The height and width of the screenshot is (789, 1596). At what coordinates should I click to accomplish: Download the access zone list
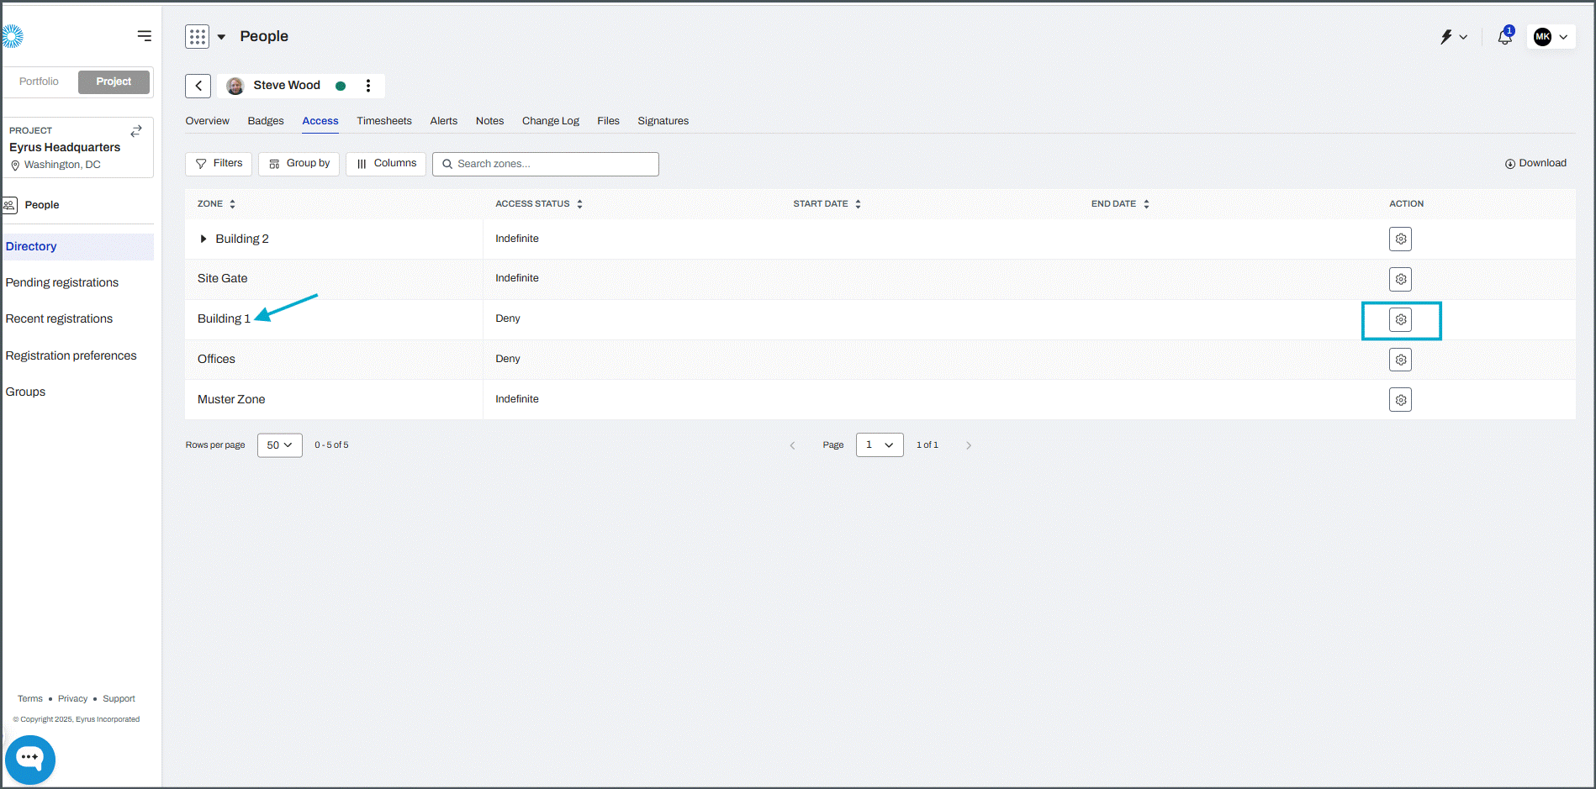point(1535,163)
